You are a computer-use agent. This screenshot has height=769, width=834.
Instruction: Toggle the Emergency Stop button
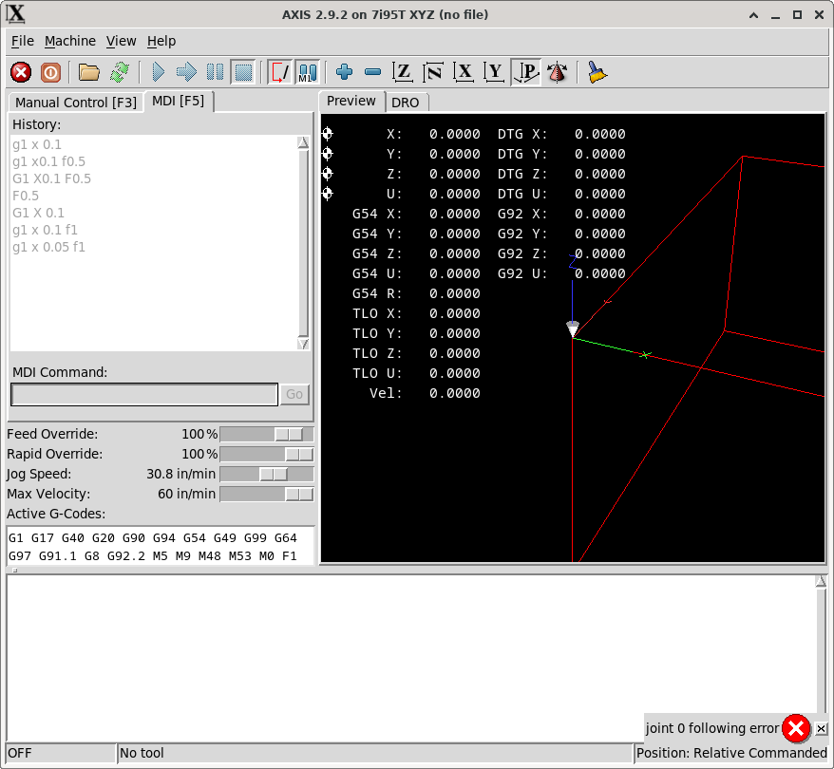[x=21, y=72]
